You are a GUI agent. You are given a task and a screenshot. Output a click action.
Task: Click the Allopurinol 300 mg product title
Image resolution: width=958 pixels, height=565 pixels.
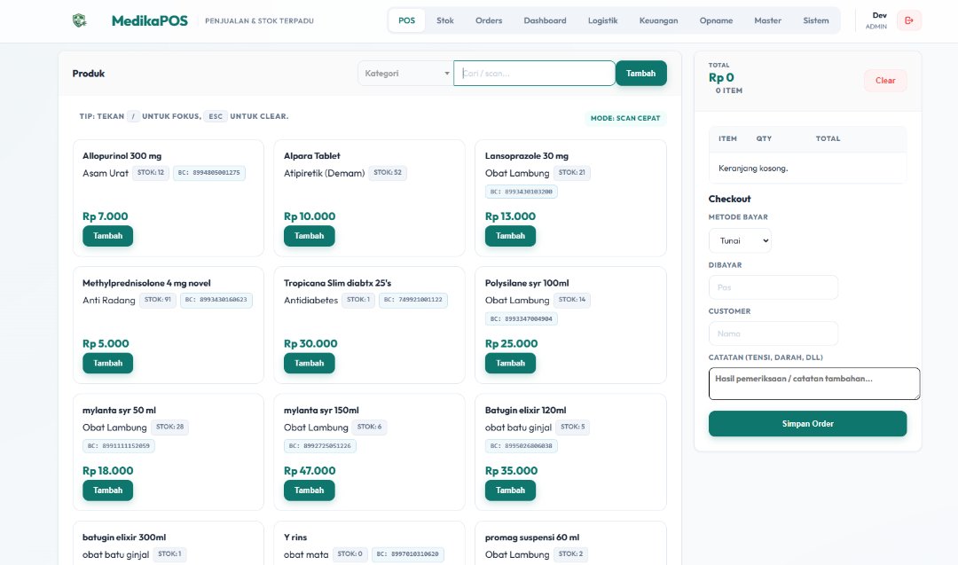122,156
